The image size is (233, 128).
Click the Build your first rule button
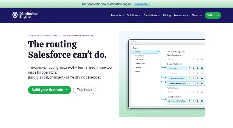(x=50, y=90)
